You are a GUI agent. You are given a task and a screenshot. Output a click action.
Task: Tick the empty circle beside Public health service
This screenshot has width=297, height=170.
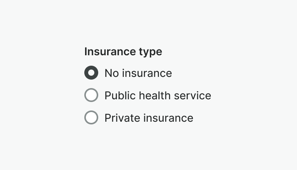coord(91,95)
